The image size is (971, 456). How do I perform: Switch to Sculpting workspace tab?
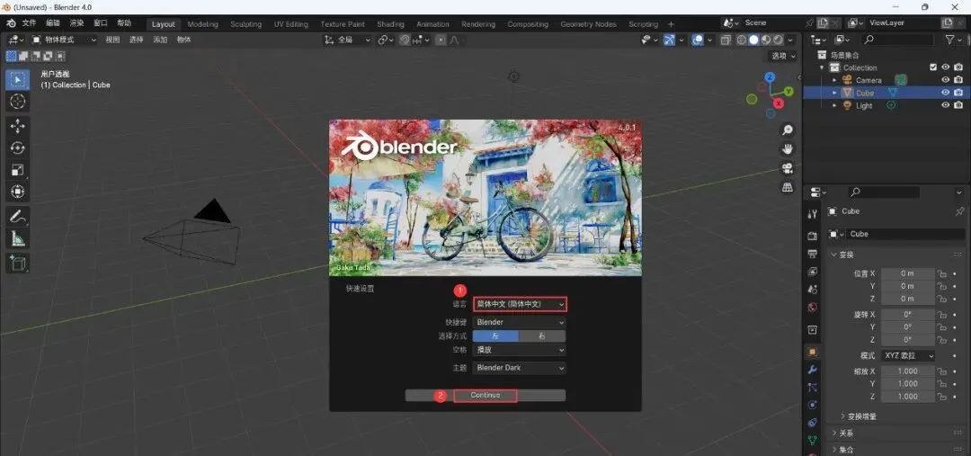245,24
